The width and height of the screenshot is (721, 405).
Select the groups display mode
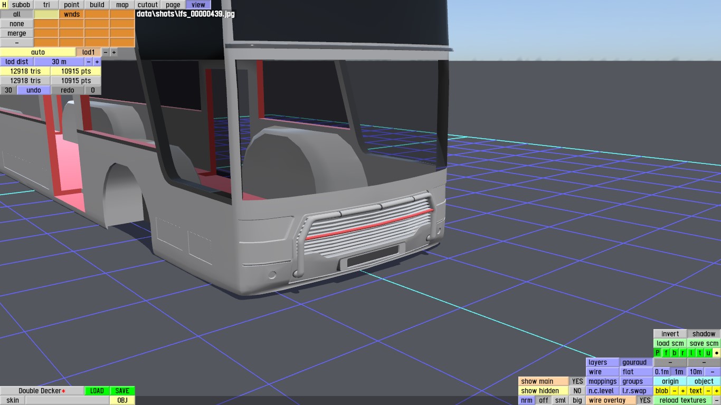tap(637, 381)
